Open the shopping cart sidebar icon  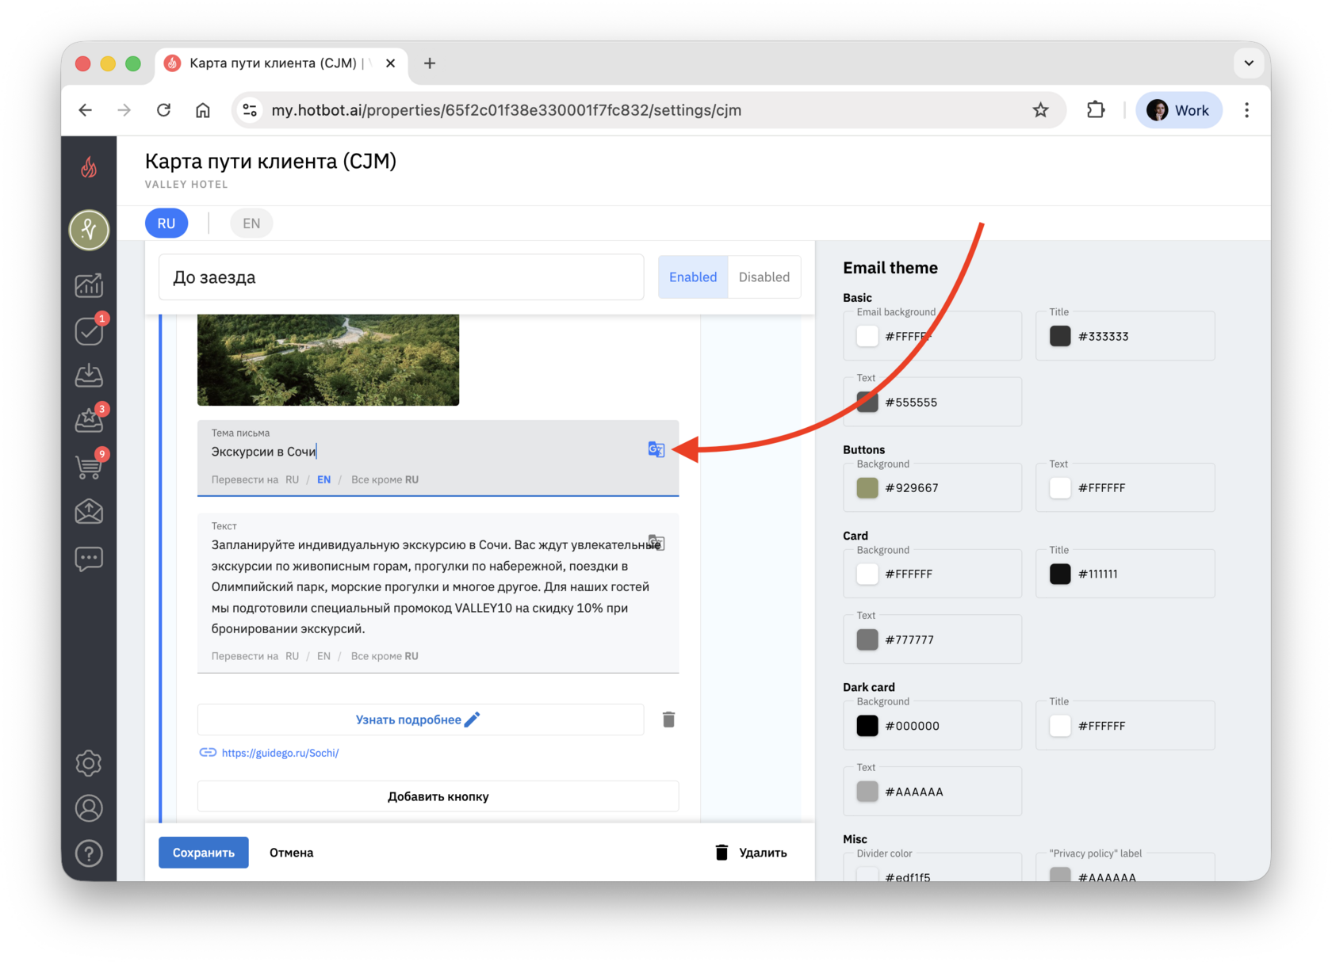89,466
